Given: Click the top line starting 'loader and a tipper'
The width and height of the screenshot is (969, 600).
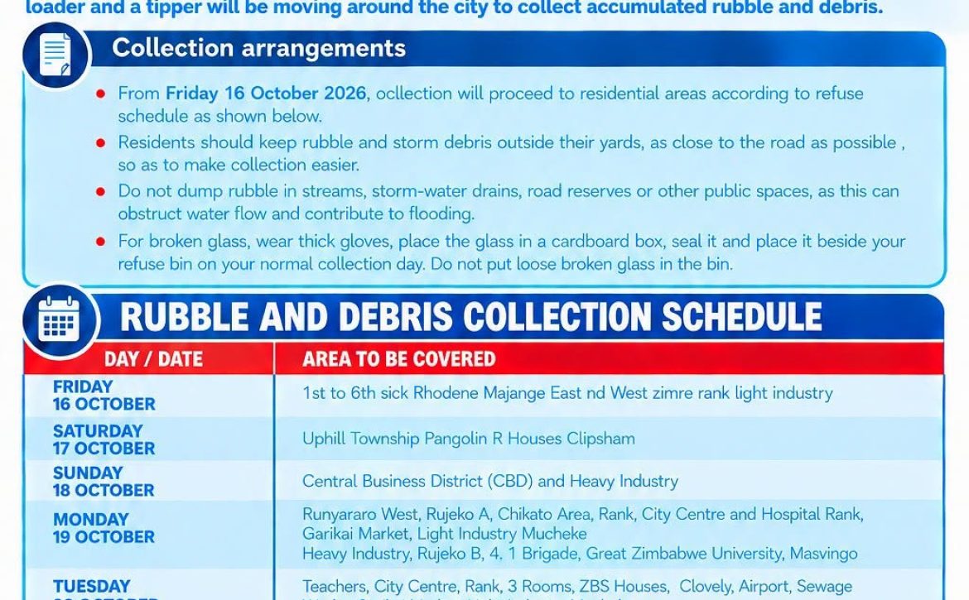Looking at the screenshot, I should pyautogui.click(x=455, y=8).
